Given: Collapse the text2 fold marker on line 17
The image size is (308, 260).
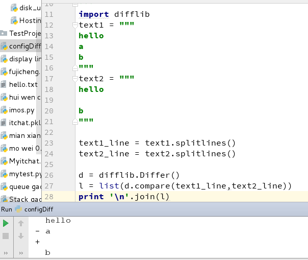Looking at the screenshot, I should coord(75,79).
